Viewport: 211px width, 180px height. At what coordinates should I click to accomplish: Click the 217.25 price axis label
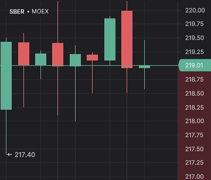(x=195, y=163)
